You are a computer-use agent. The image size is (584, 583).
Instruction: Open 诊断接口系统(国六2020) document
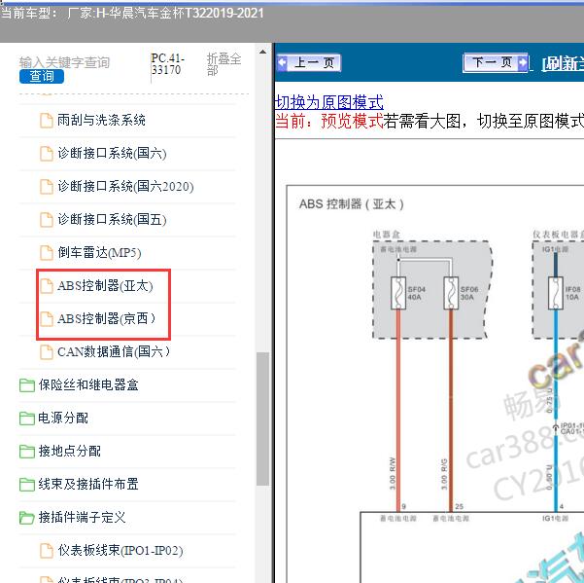click(x=125, y=186)
